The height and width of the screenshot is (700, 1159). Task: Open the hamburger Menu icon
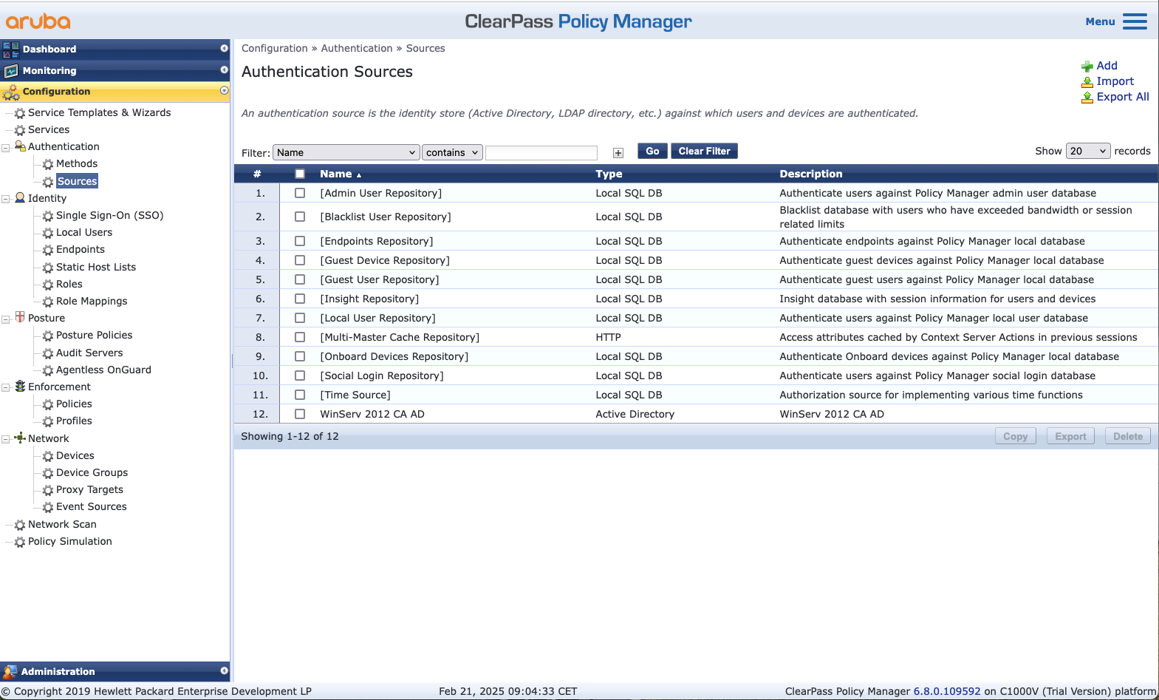1135,21
